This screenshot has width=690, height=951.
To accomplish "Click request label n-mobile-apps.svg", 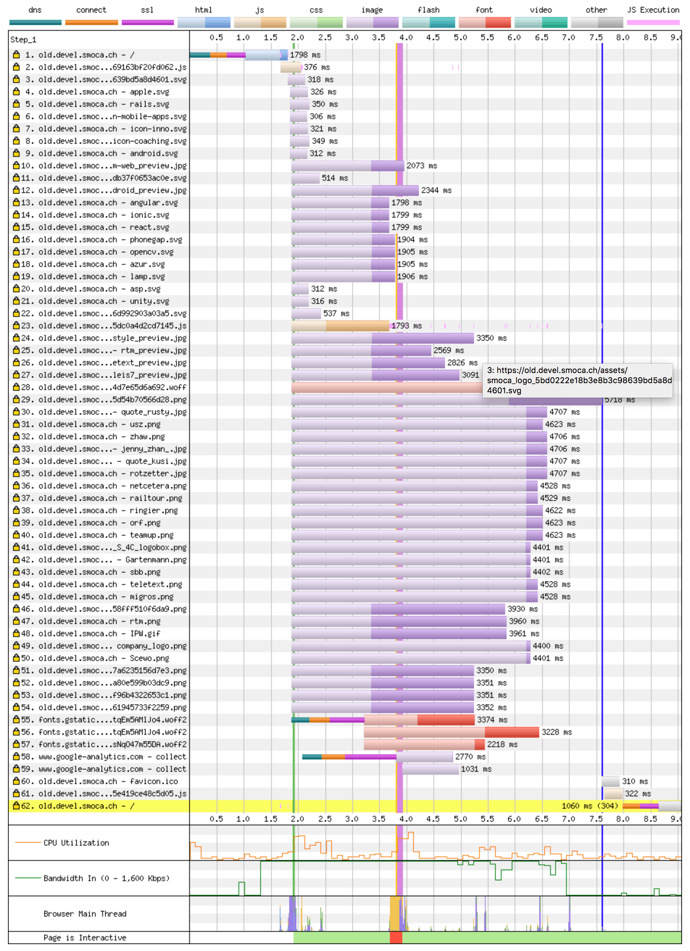I will pos(112,116).
